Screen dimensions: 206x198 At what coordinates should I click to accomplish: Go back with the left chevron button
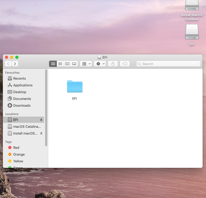click(8, 64)
